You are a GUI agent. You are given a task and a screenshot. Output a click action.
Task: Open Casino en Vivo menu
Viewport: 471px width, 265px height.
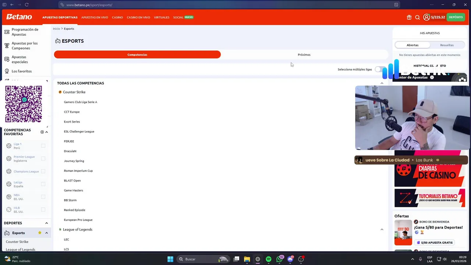click(x=138, y=17)
